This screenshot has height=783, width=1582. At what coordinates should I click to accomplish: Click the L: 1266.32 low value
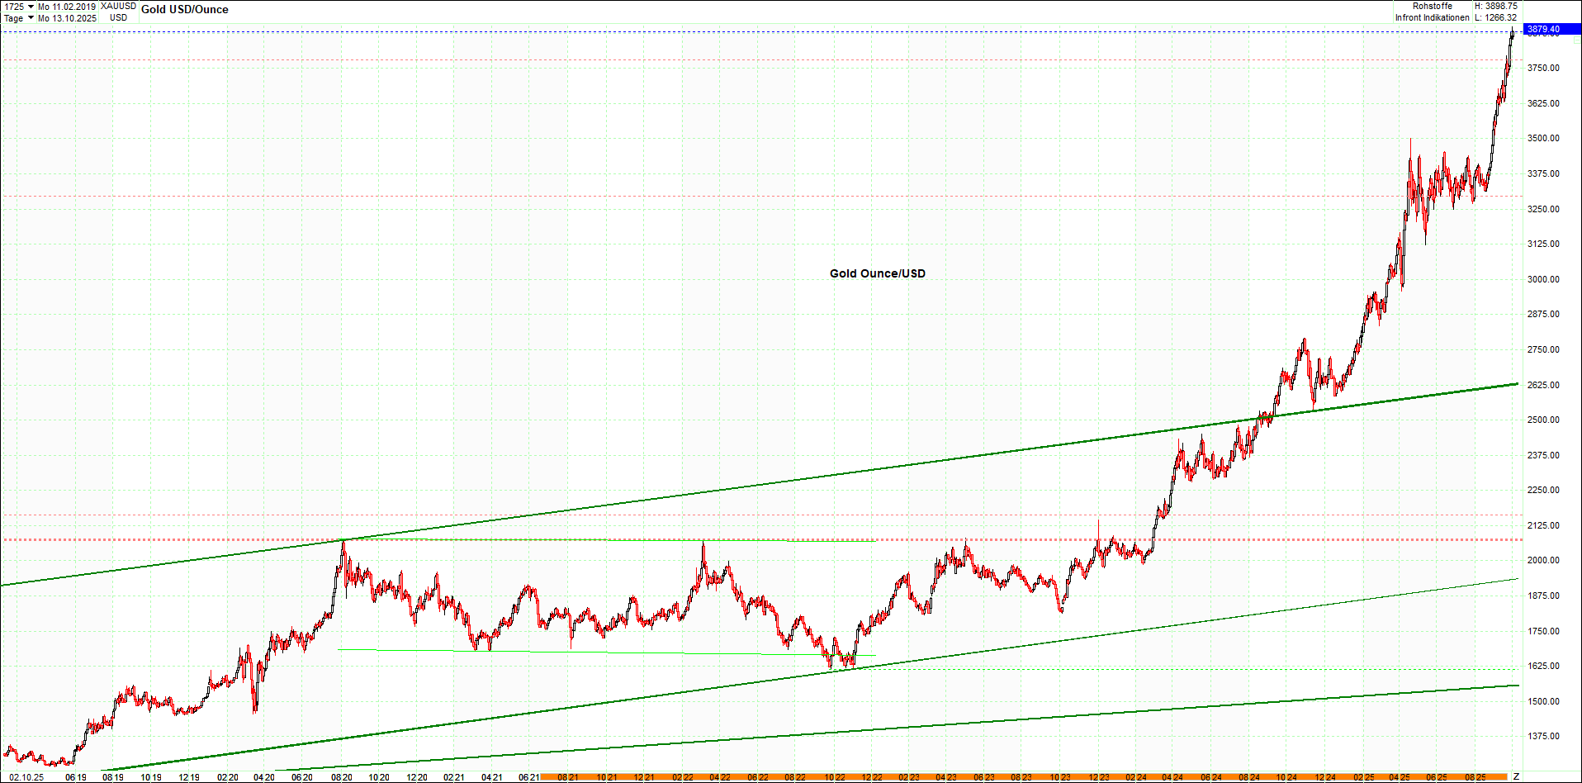pyautogui.click(x=1495, y=17)
